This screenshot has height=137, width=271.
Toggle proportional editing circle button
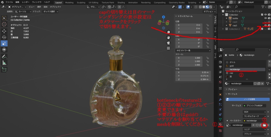(x=119, y=7)
